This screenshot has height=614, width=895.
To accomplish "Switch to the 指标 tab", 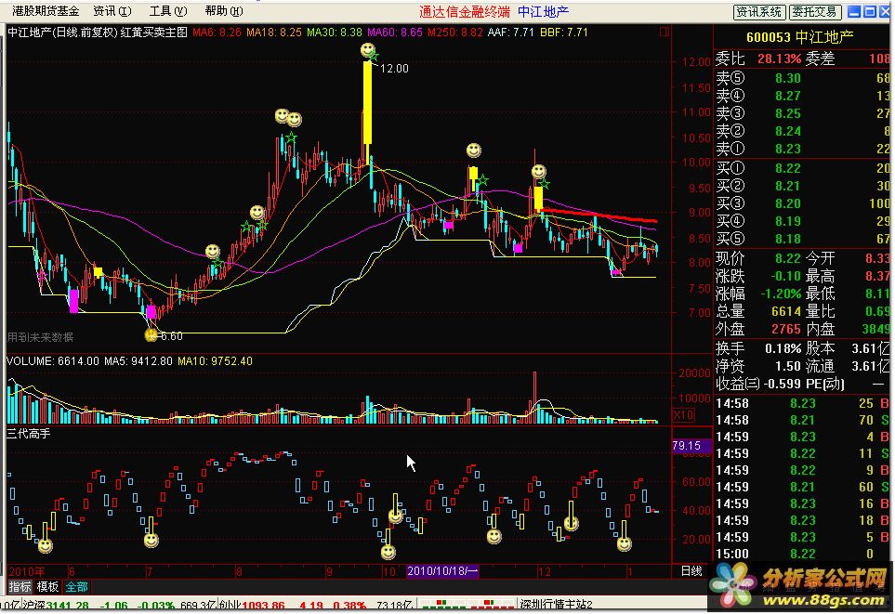I will [x=20, y=587].
